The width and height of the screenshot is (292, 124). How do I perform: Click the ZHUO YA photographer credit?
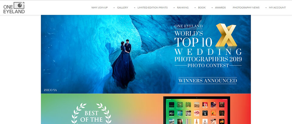point(50,90)
